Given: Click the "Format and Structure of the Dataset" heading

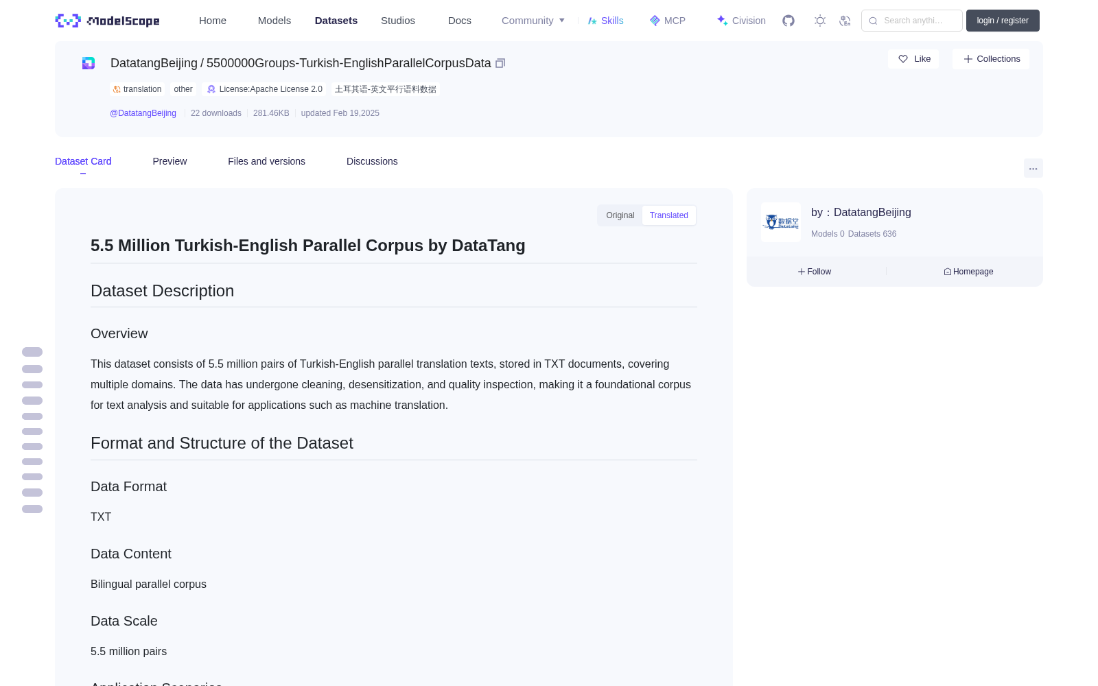Looking at the screenshot, I should tap(222, 443).
